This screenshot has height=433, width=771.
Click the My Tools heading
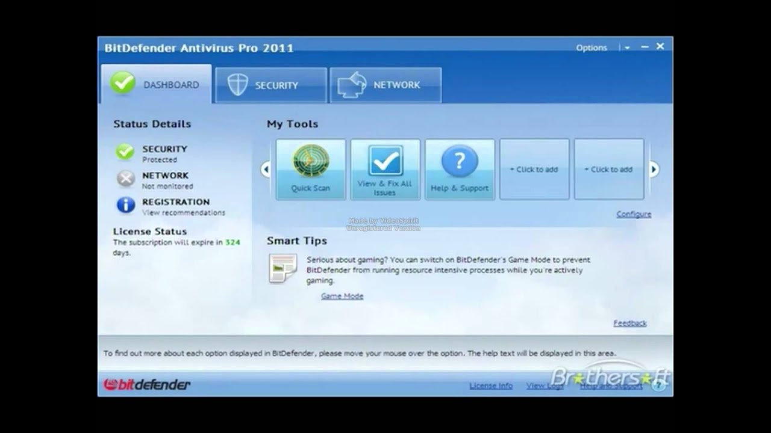click(x=292, y=124)
